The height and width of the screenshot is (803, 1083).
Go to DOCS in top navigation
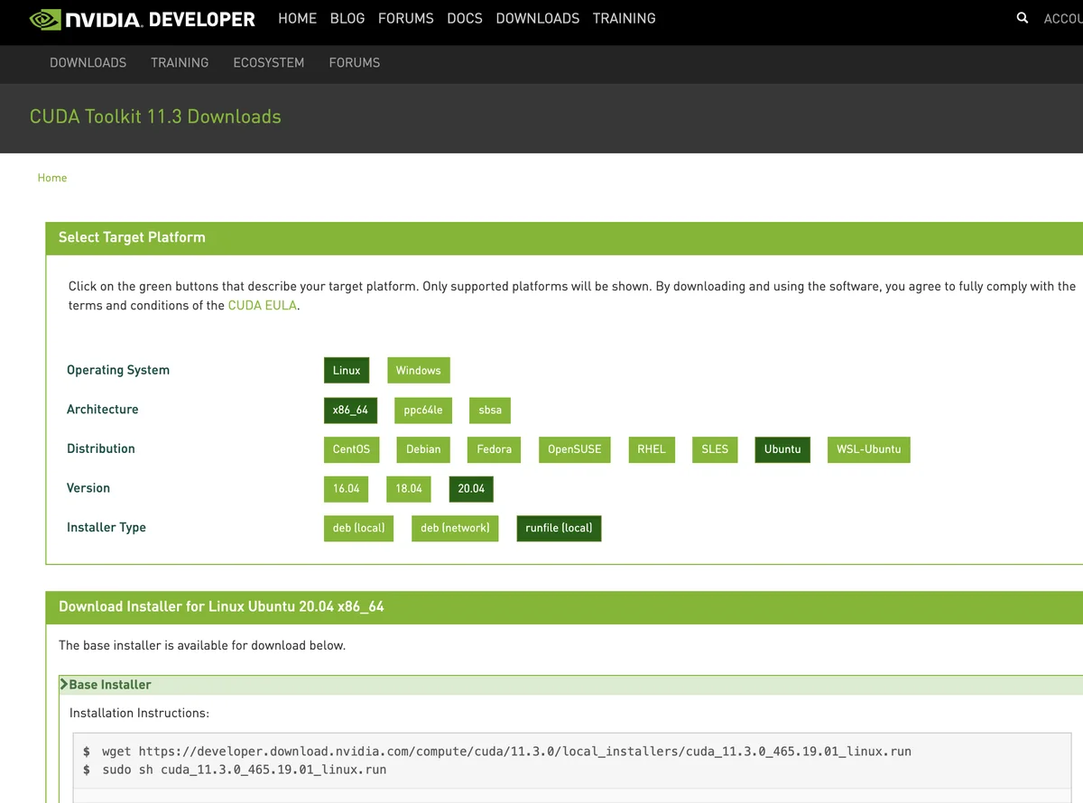click(465, 18)
